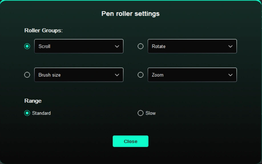Expand the Zoom combo box

click(x=188, y=75)
